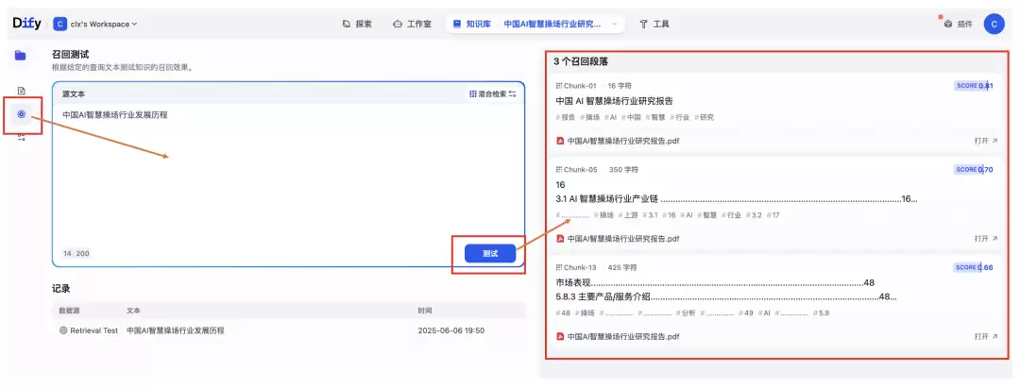Click the Dify logo
The width and height of the screenshot is (1020, 389).
(26, 24)
